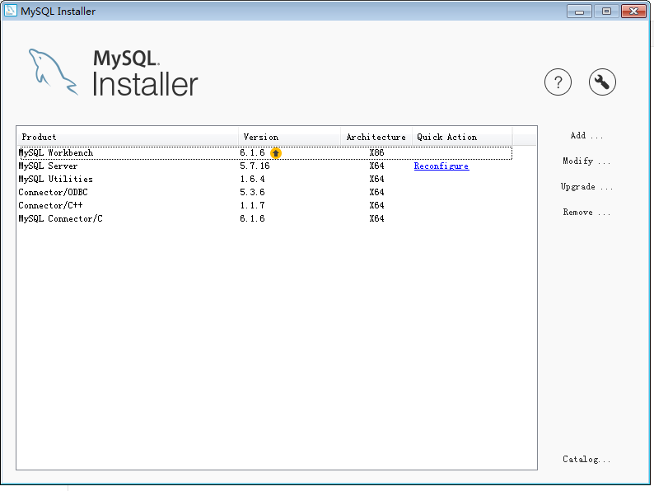Click version 5.7.16 cell
654x491 pixels.
pyautogui.click(x=255, y=166)
